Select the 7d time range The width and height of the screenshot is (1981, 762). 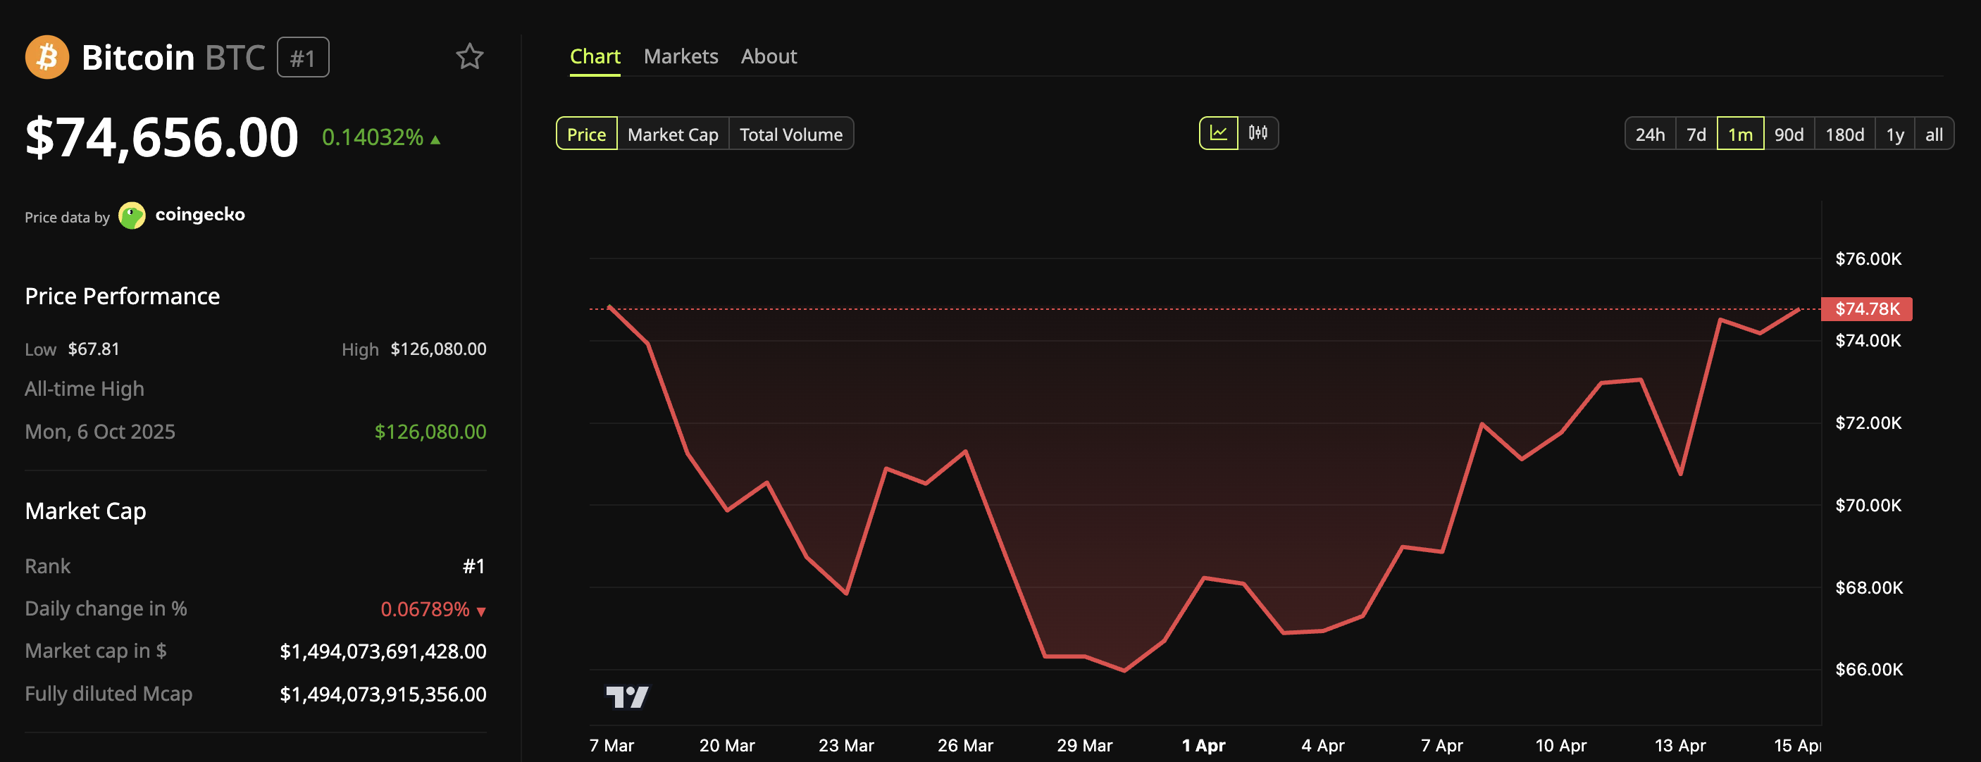[1696, 133]
